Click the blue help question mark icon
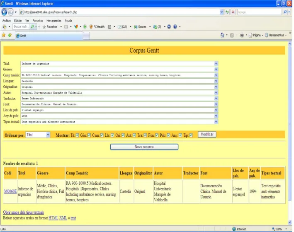The height and width of the screenshot is (232, 294). pyautogui.click(x=175, y=27)
